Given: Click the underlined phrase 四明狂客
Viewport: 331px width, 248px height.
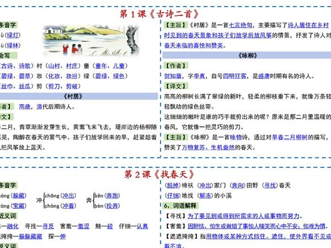Looking at the screenshot, I should (x=234, y=76).
